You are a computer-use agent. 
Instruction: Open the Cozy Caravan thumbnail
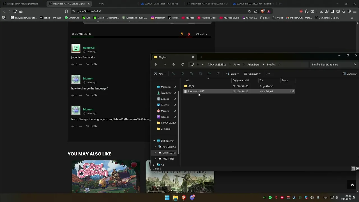[106, 176]
